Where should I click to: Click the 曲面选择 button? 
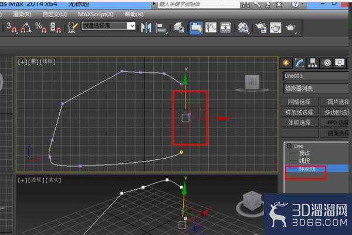point(334,133)
